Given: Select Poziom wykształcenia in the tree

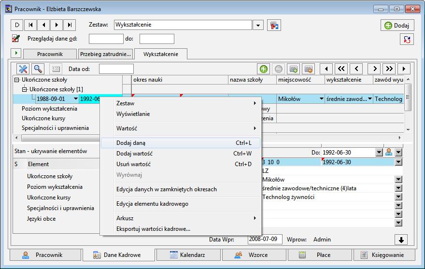Looking at the screenshot, I should (x=49, y=109).
